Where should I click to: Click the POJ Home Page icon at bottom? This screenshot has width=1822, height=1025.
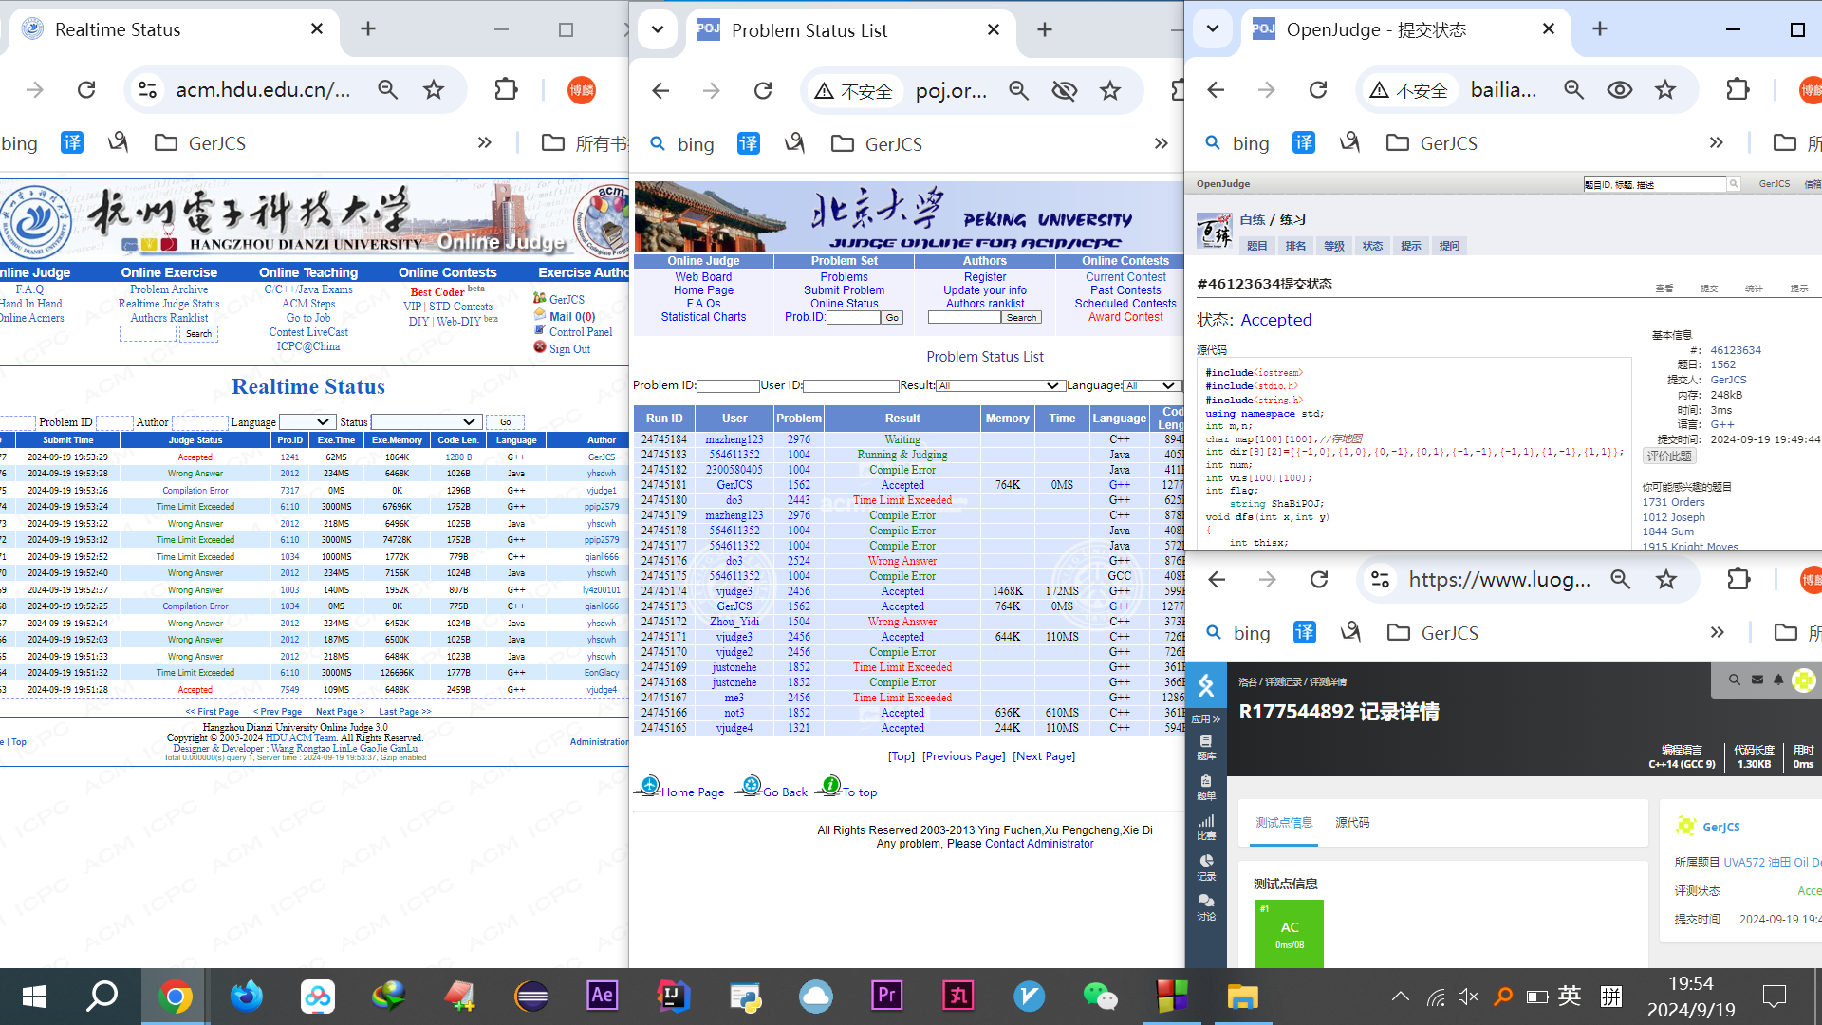(x=650, y=787)
